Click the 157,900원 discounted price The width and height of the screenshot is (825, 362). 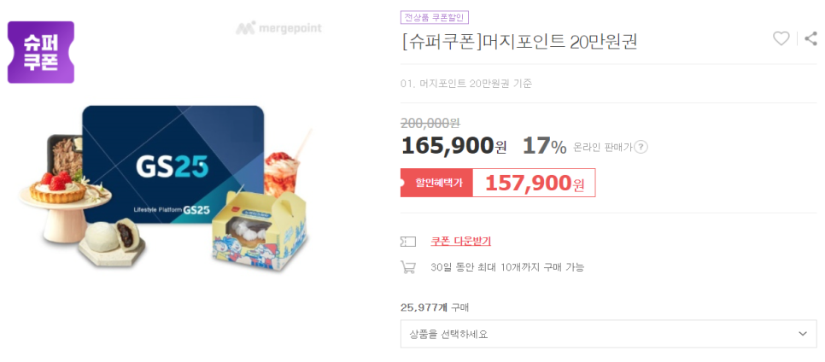(x=534, y=183)
